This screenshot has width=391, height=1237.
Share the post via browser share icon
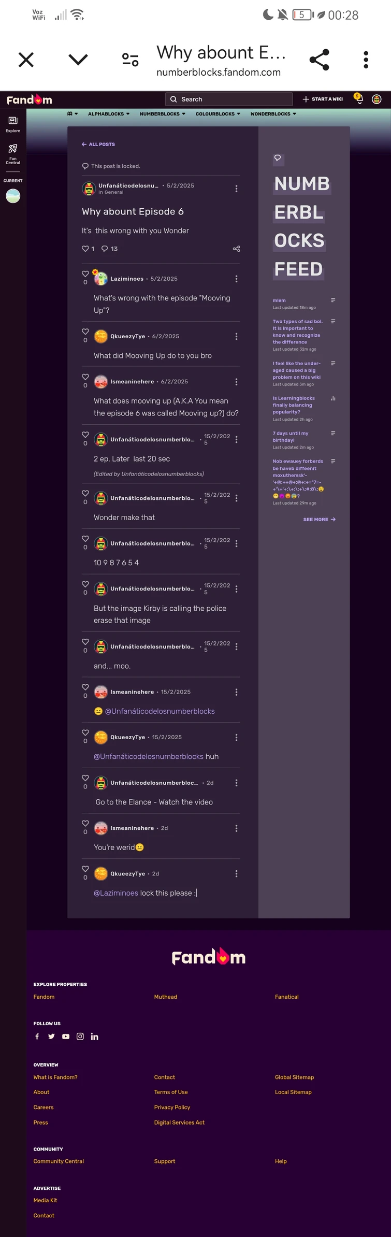pos(319,60)
